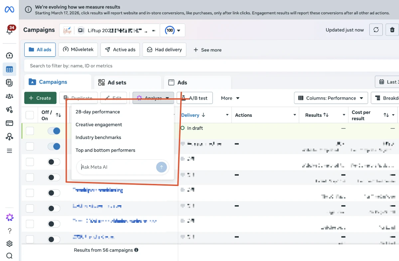Choose Industry benchmarks from Analyze menu
The width and height of the screenshot is (399, 261).
click(98, 137)
